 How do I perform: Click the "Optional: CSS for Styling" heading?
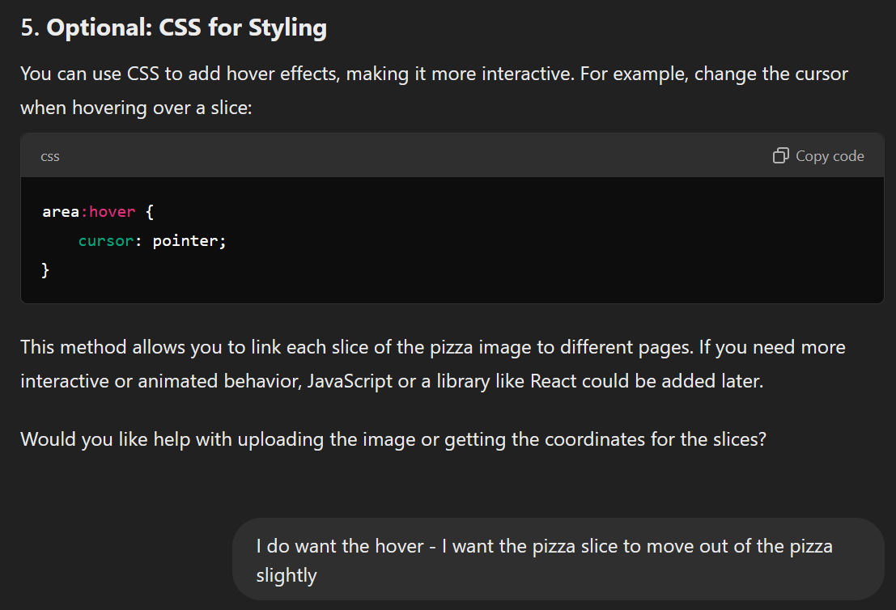pos(186,28)
